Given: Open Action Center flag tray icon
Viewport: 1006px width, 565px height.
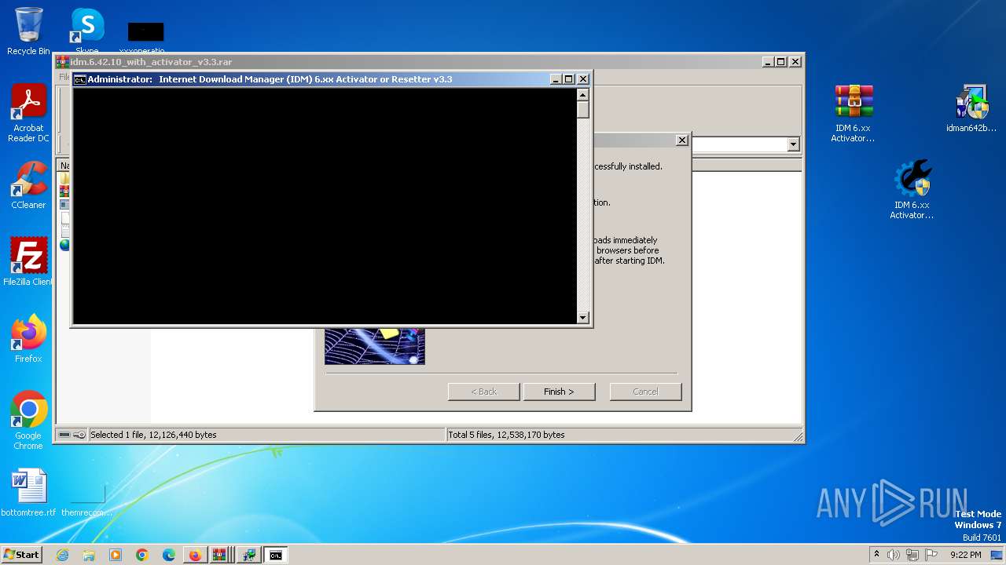Looking at the screenshot, I should pos(931,555).
